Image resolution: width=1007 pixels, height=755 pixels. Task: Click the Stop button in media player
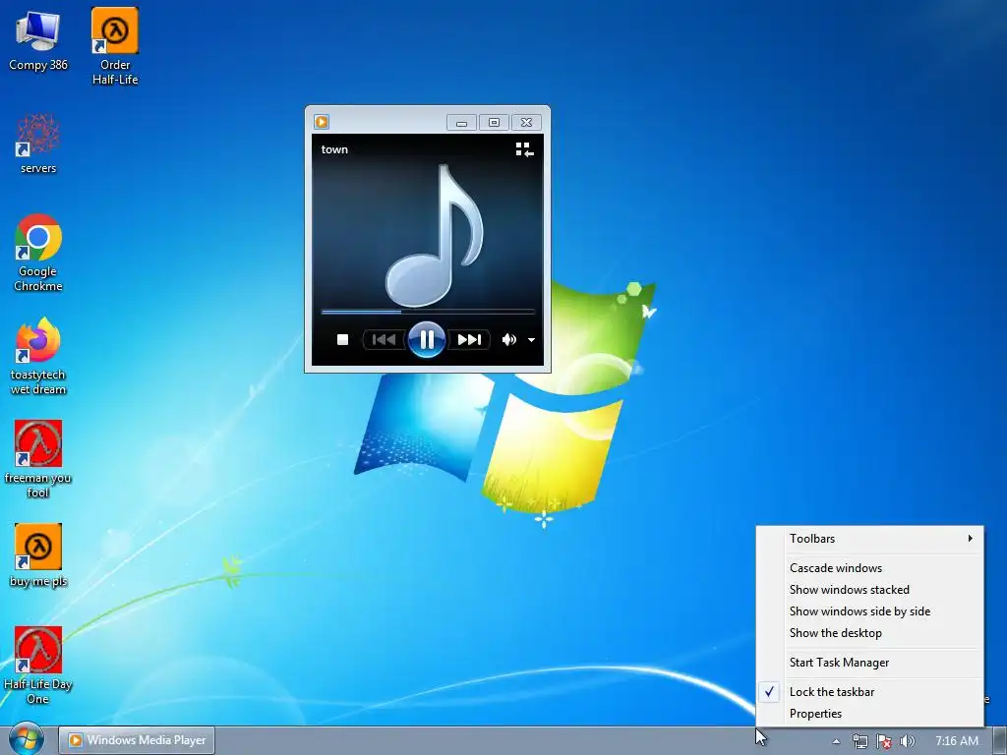tap(343, 339)
